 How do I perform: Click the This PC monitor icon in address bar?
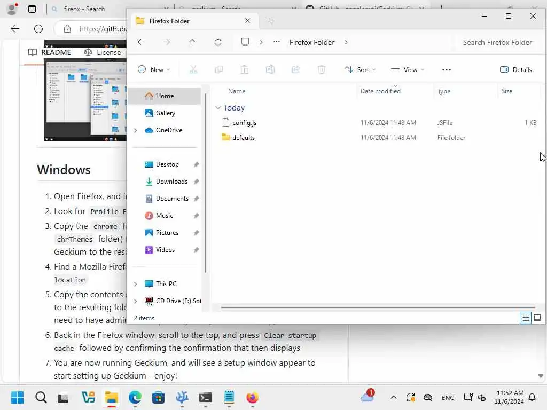pyautogui.click(x=245, y=42)
